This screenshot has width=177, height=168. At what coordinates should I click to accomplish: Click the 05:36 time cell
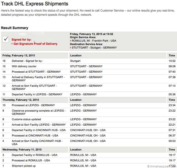point(172,94)
